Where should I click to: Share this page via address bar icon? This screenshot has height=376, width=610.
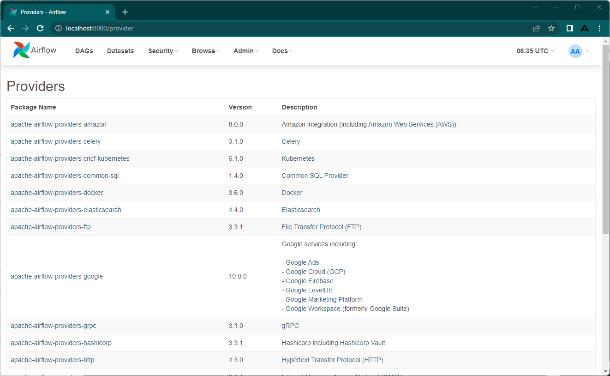tap(537, 28)
